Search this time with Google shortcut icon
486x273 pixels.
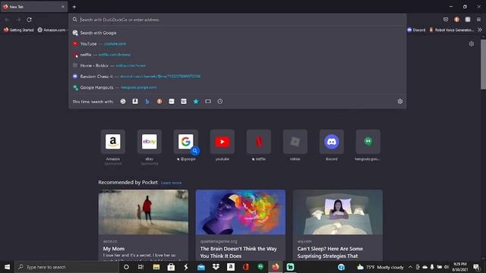click(x=123, y=101)
